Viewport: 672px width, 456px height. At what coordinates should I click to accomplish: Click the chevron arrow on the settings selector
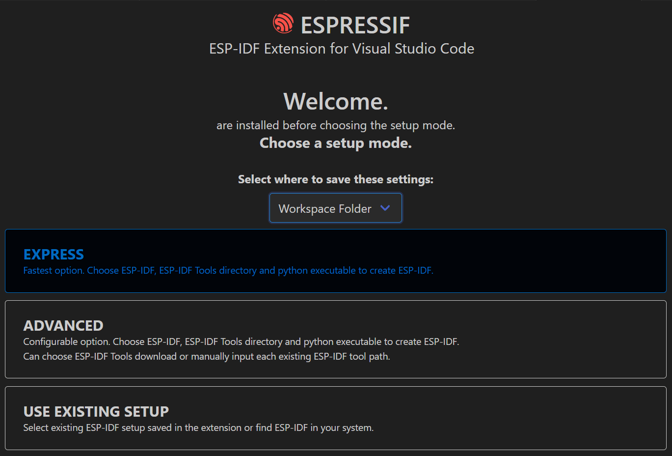click(x=385, y=208)
